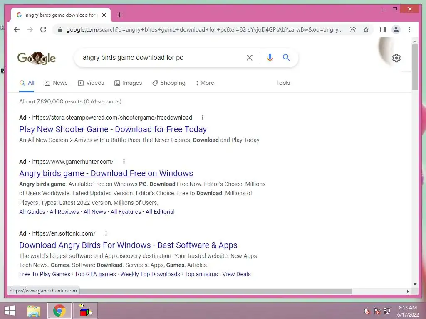Open File Explorer from the taskbar
426x319 pixels.
[34, 311]
